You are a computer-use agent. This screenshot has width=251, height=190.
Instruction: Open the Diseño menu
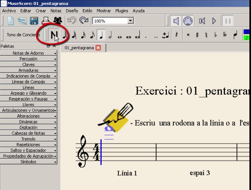click(x=72, y=11)
